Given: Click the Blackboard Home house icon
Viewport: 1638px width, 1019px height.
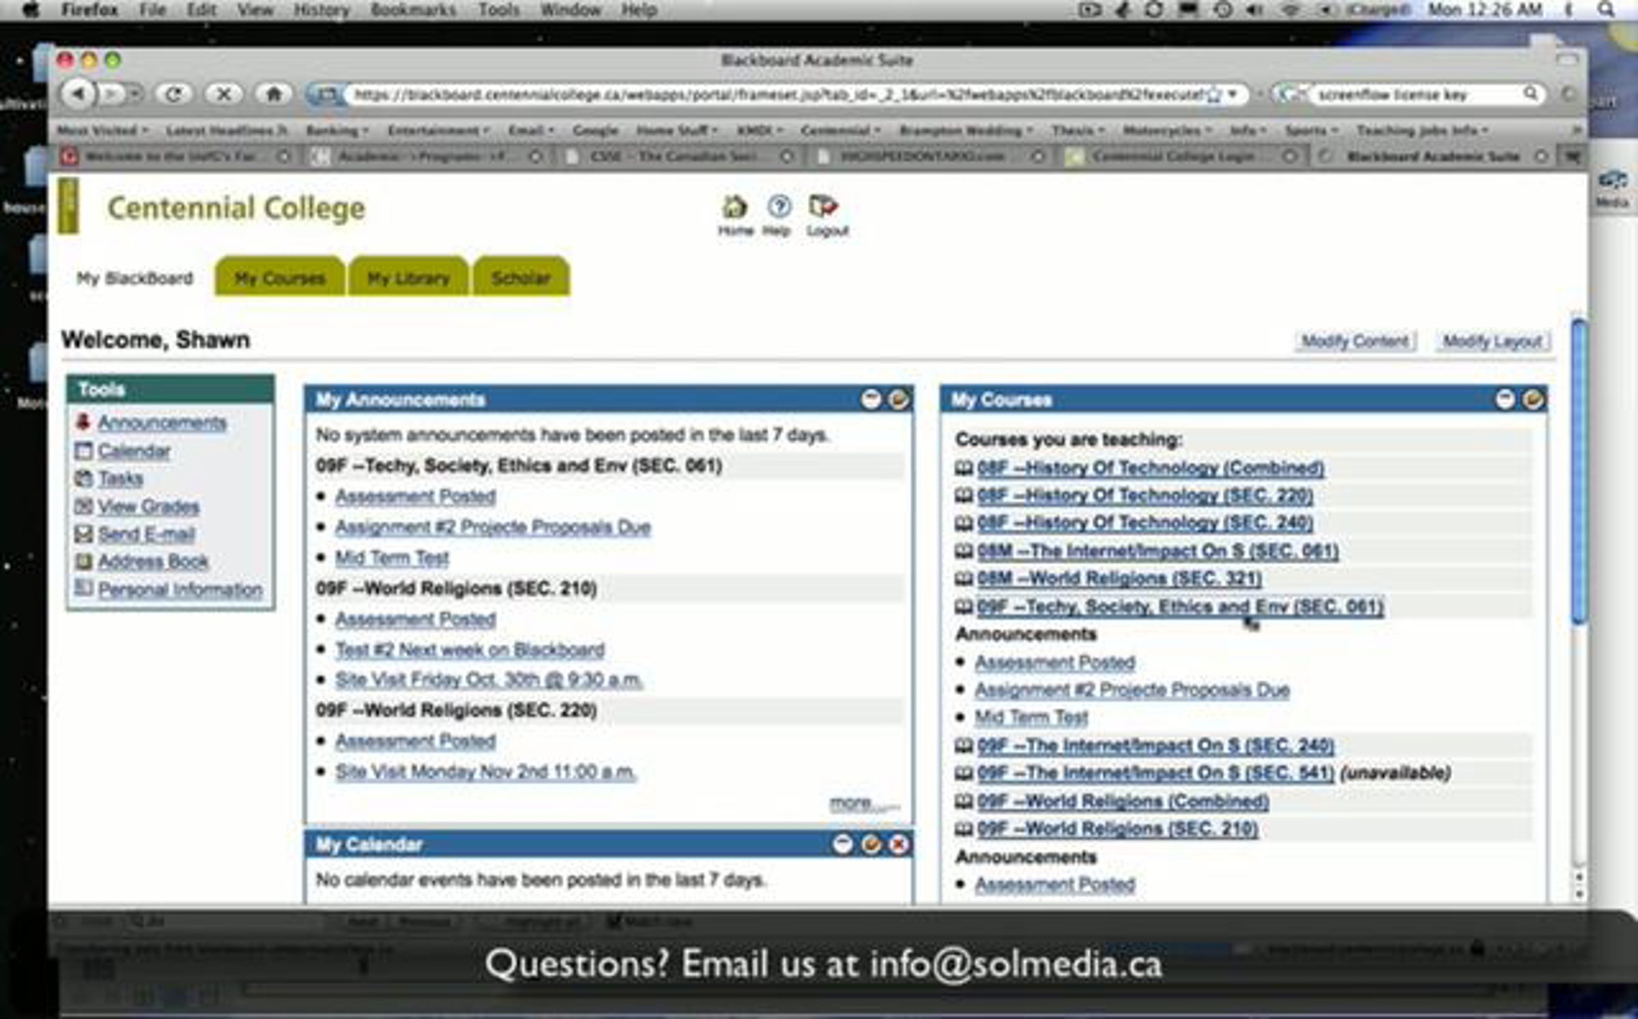Looking at the screenshot, I should pos(735,206).
